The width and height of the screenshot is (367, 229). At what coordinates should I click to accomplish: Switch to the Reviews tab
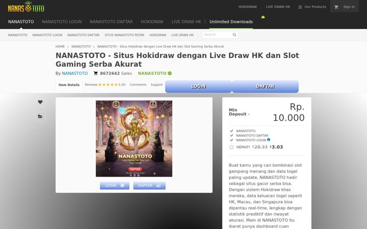point(91,84)
